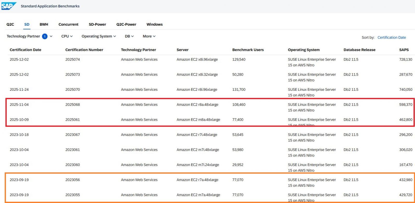Select the Amazon EC2 m7i.24xlarge row

[198, 165]
